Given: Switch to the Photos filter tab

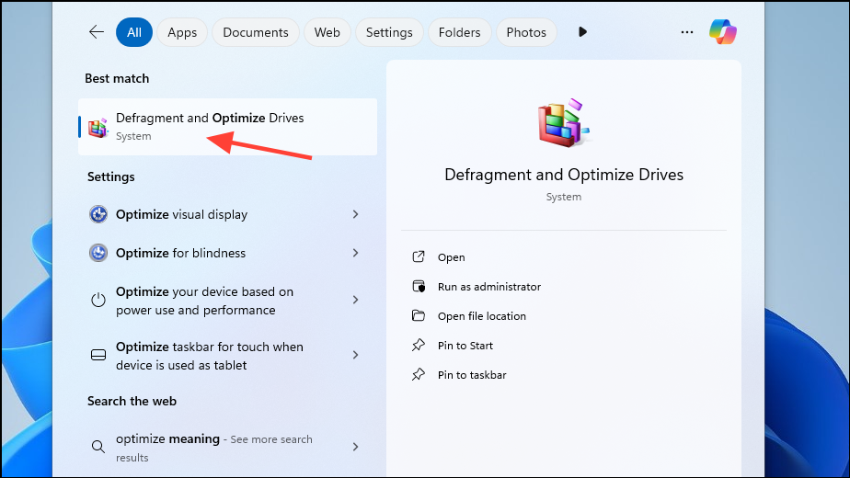Looking at the screenshot, I should 526,32.
